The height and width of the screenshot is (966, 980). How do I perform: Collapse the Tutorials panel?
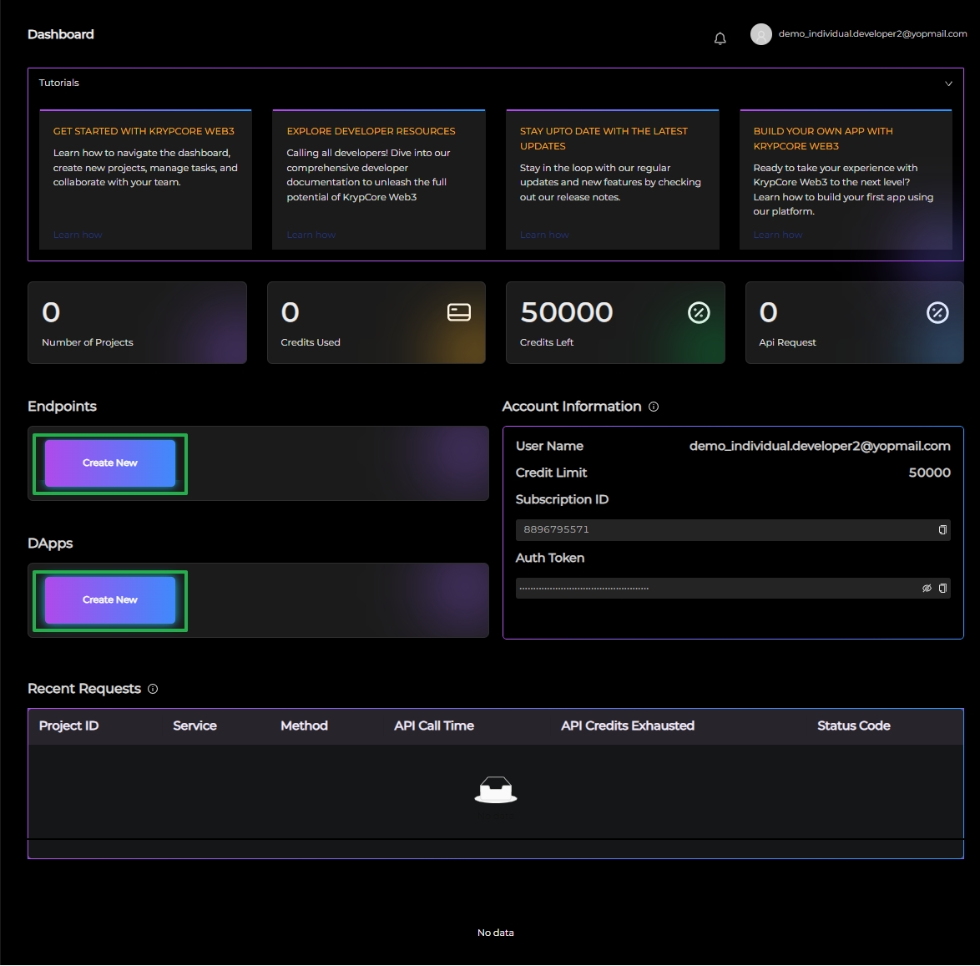click(x=948, y=83)
